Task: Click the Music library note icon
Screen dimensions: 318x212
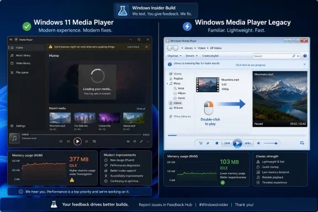Action: (12, 55)
